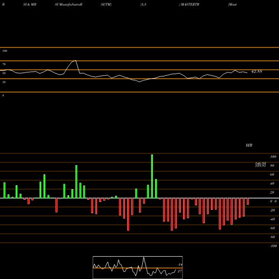The height and width of the screenshot is (279, 279).
Task: Click the 27 value in the mini chart
Action: coord(180,271)
